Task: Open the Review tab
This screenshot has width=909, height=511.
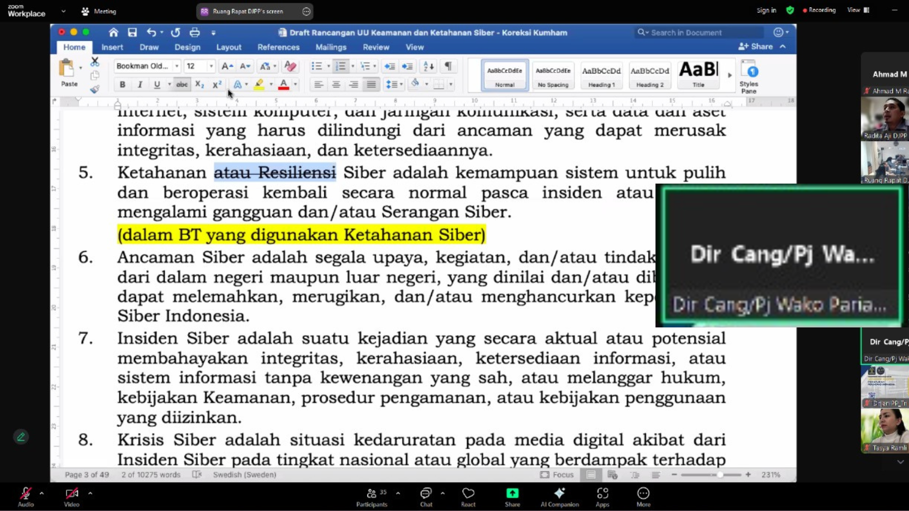Action: (x=376, y=47)
